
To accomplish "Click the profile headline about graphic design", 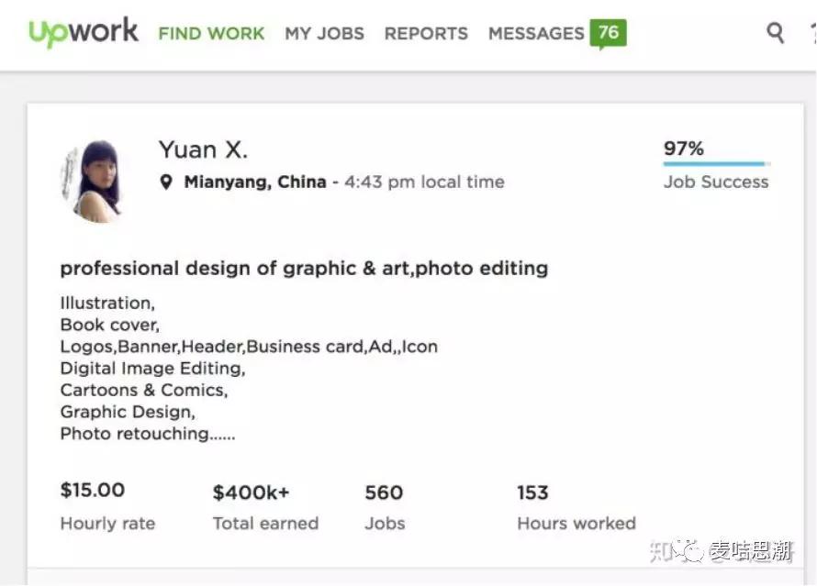I will tap(304, 268).
